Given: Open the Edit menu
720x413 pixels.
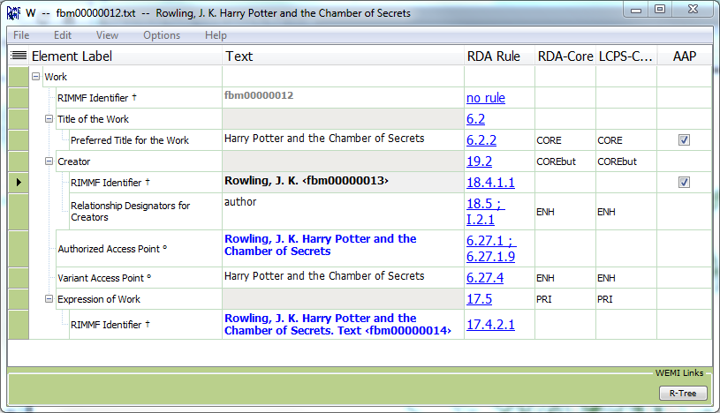Looking at the screenshot, I should [63, 35].
